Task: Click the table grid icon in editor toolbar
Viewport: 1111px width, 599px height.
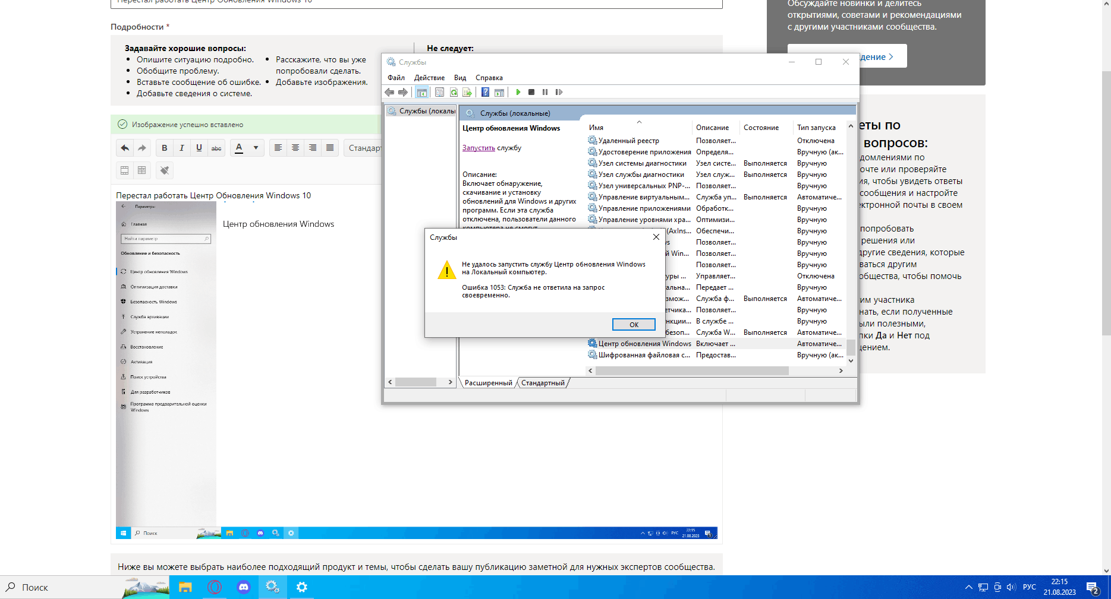Action: click(x=141, y=170)
